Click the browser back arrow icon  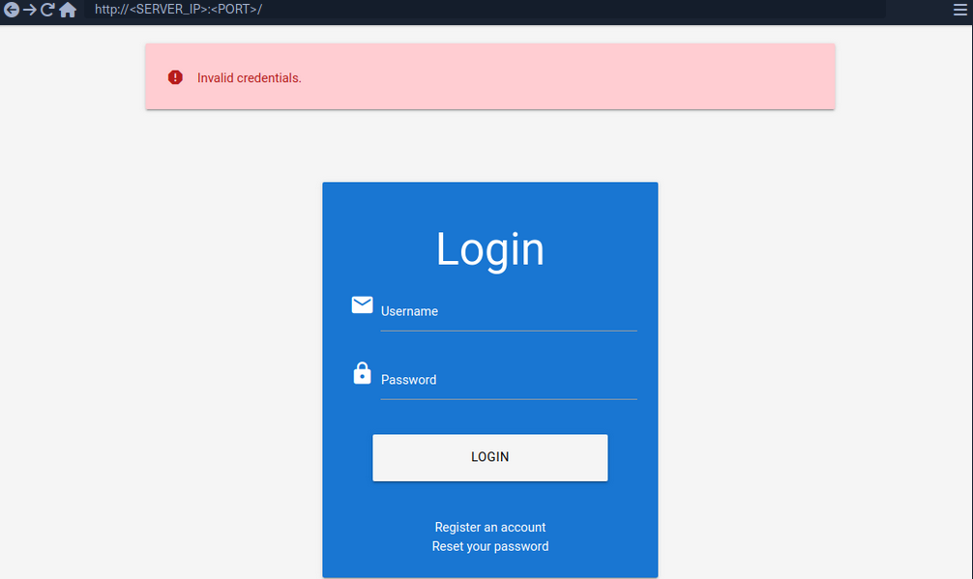coord(12,11)
